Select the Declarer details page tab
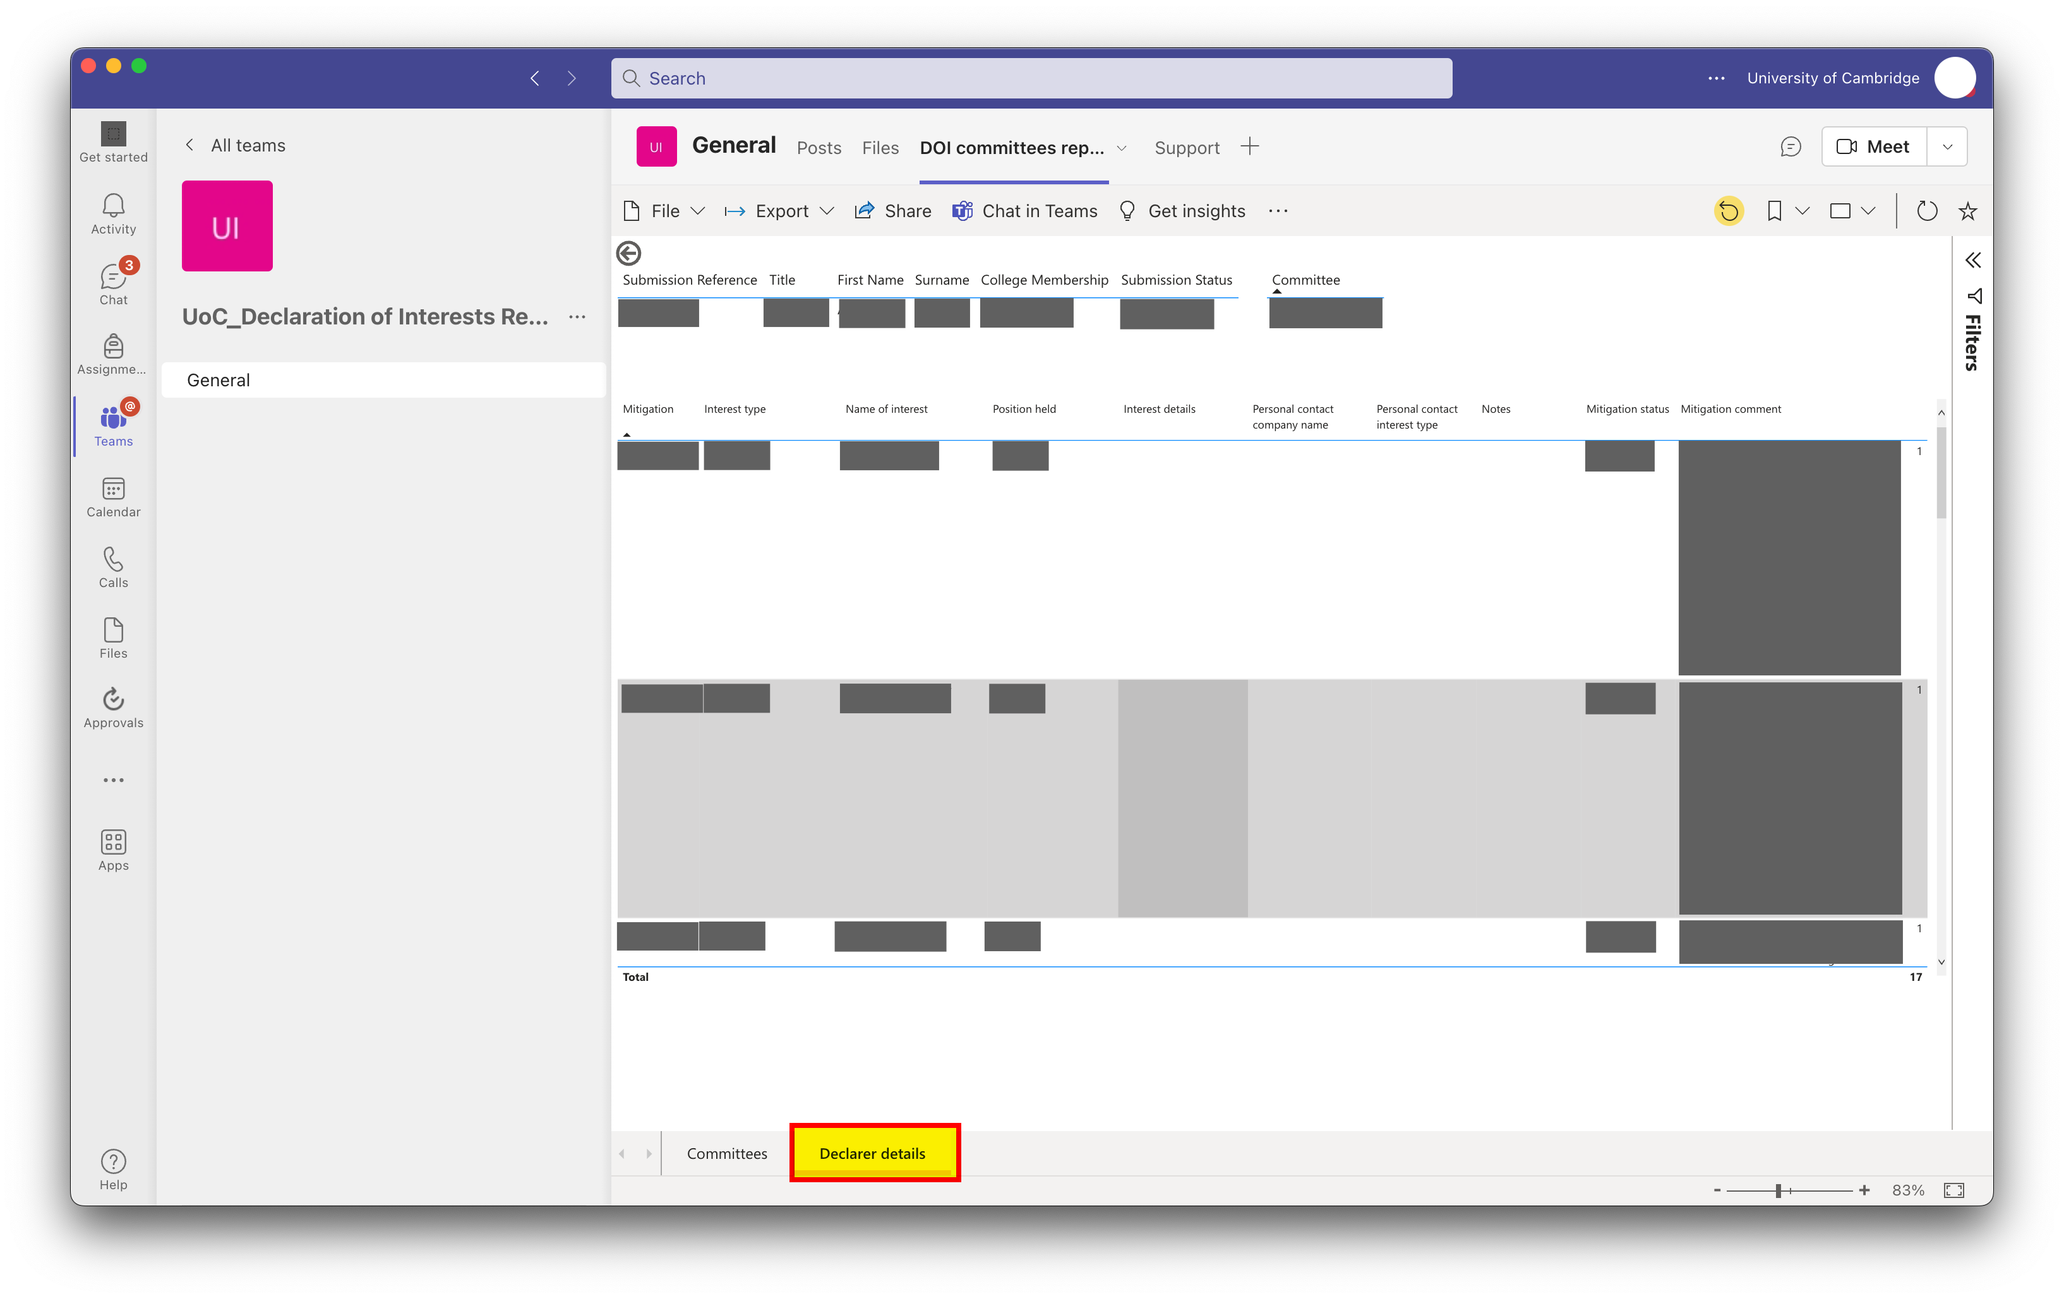The image size is (2064, 1299). [x=873, y=1154]
